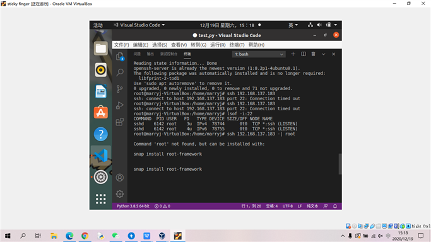Viewport: 431px width, 242px height.
Task: Click 活动 Activities button in Ubuntu
Action: (x=98, y=25)
